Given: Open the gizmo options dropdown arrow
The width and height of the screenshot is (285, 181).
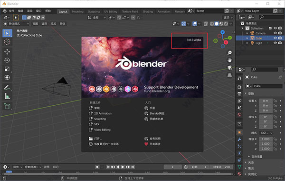Looking at the screenshot, I should tap(188, 24).
